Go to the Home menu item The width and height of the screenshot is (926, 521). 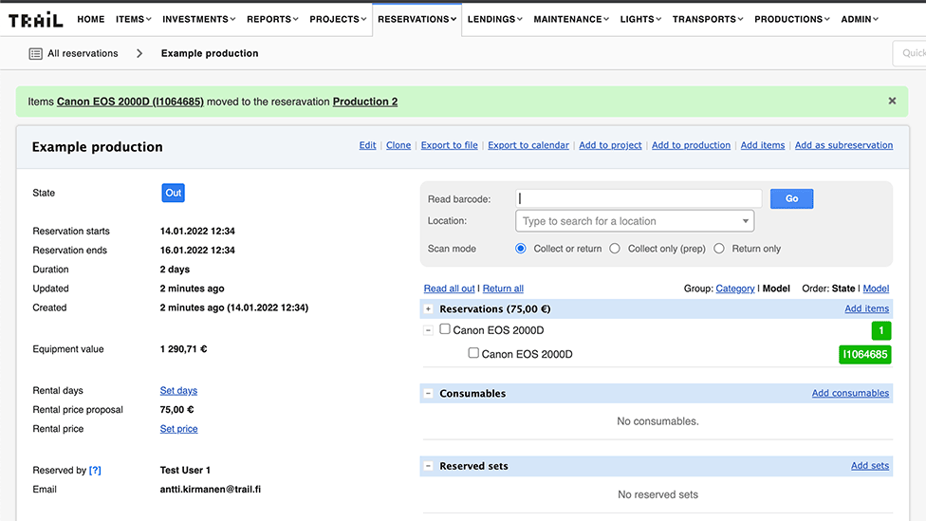[x=91, y=20]
